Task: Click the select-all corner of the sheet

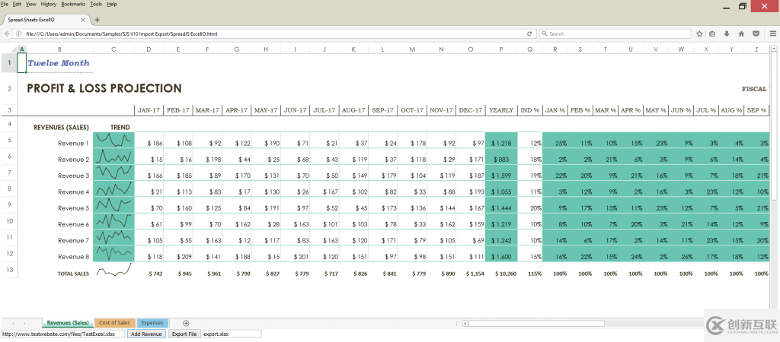Action: [9, 49]
